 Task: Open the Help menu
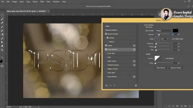(64, 2)
